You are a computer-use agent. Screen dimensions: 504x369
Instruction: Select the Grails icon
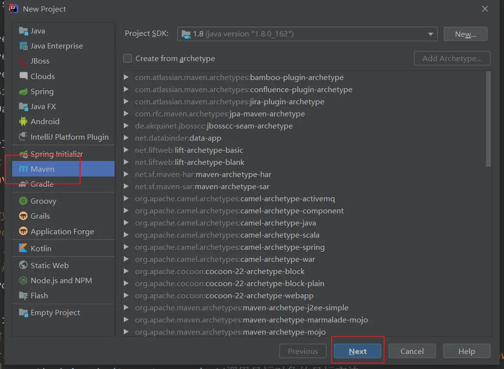click(x=23, y=216)
